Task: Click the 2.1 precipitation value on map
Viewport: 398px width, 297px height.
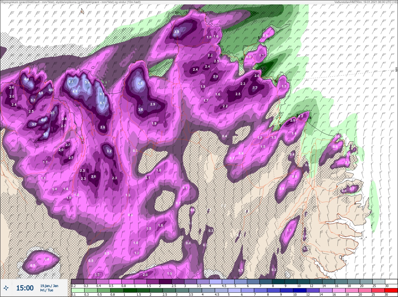Action: (x=148, y=178)
